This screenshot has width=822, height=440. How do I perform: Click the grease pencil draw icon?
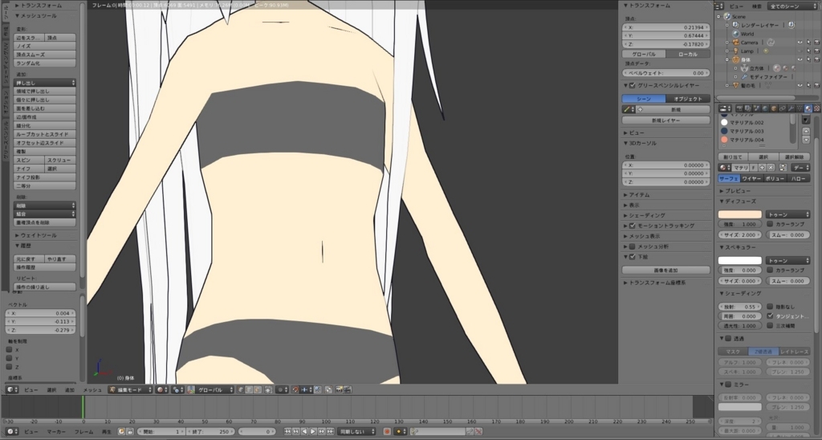point(626,110)
